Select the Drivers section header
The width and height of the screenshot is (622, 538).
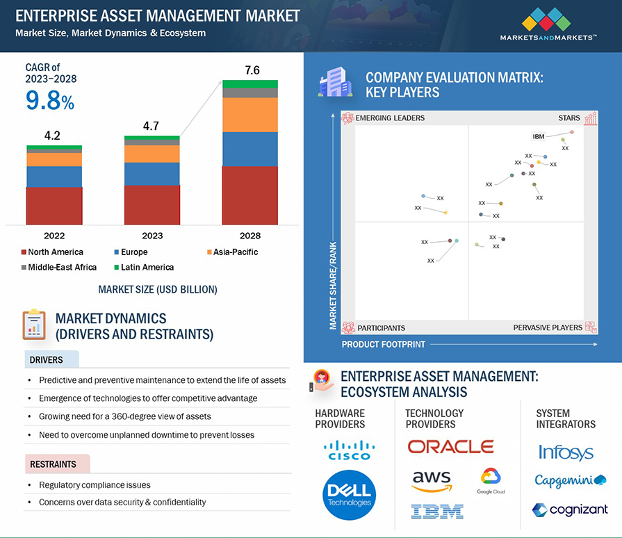[x=46, y=360]
